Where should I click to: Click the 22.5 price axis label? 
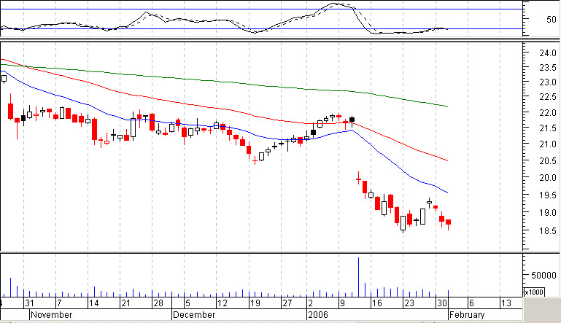tap(548, 97)
